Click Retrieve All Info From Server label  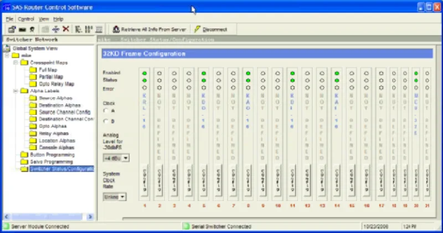153,29
